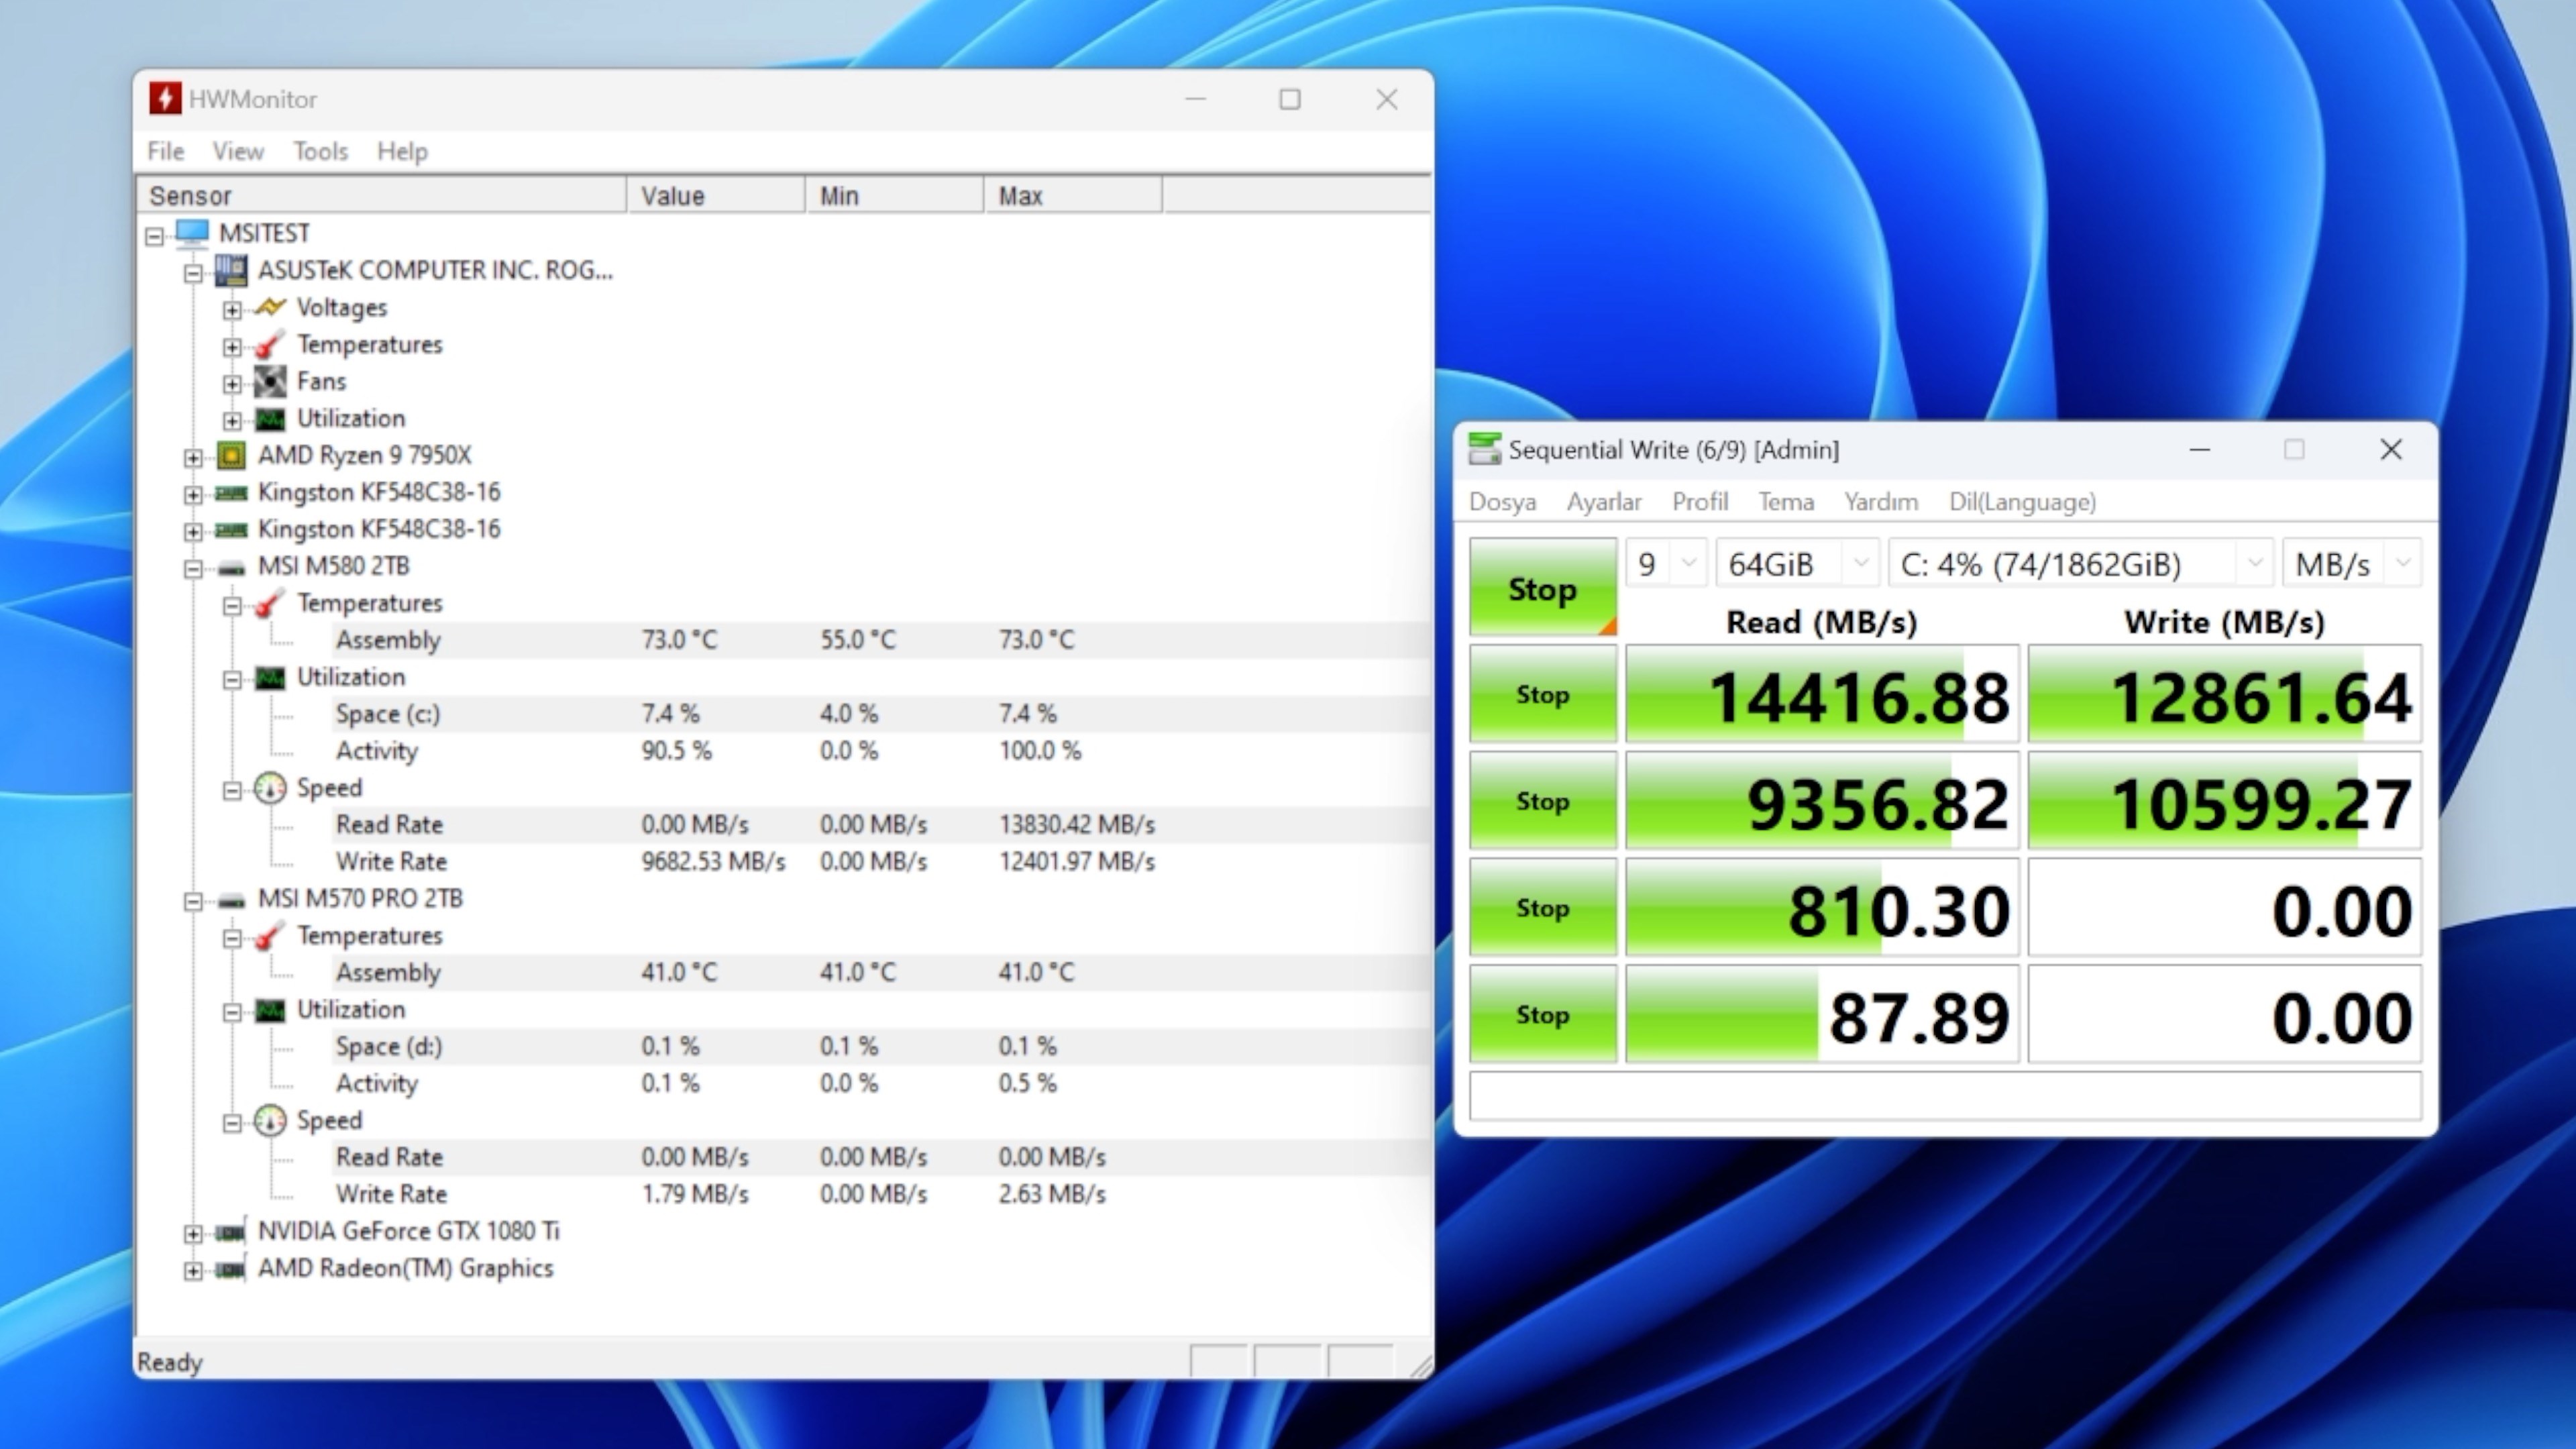
Task: Collapse the MSITEST root node
Action: tap(154, 236)
